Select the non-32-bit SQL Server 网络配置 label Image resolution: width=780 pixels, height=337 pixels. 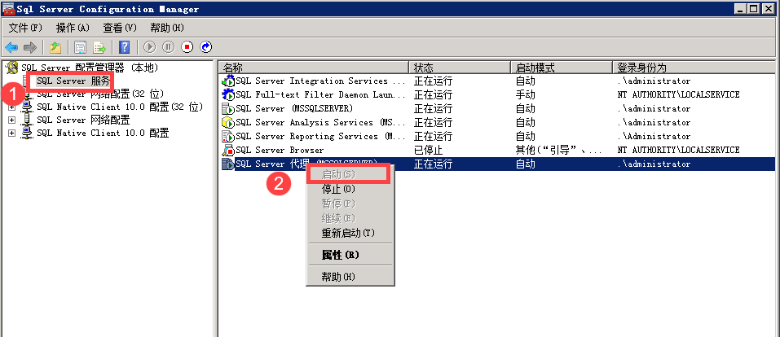pyautogui.click(x=83, y=120)
